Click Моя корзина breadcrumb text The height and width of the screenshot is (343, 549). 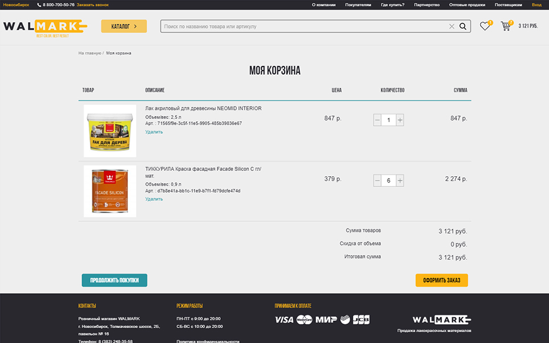[119, 53]
